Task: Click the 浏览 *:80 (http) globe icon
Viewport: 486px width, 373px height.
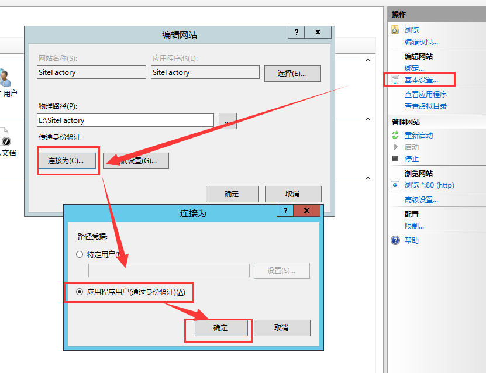Action: 395,185
